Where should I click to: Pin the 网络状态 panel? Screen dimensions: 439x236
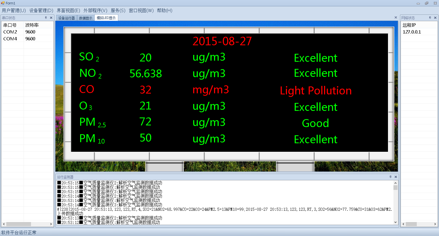point(430,18)
